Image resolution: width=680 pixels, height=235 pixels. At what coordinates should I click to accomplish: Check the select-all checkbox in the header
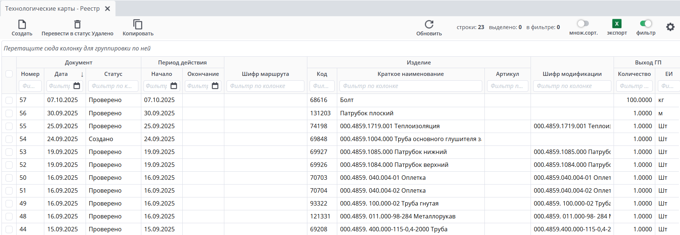[9, 74]
